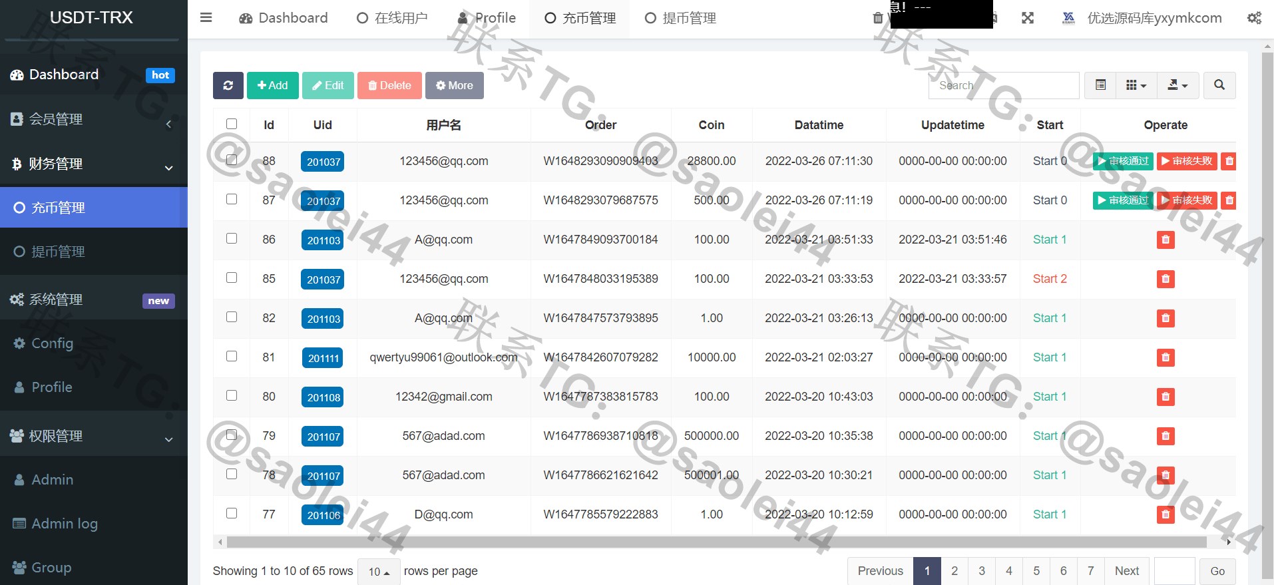
Task: Check the checkbox for row 87
Action: (x=232, y=199)
